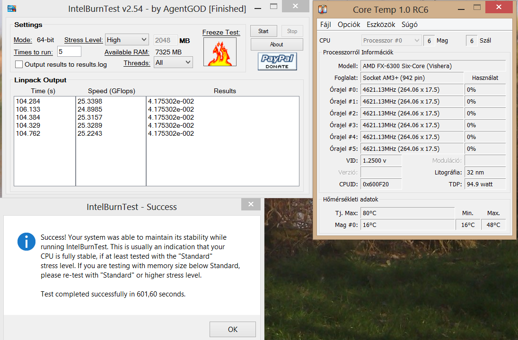Open the Súgó menu in Core Temp
Image resolution: width=518 pixels, height=340 pixels.
click(x=410, y=25)
